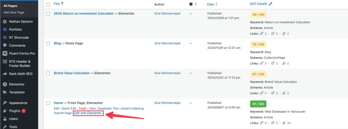The width and height of the screenshot is (348, 129).
Task: Open the Home page title link
Action: tap(58, 103)
